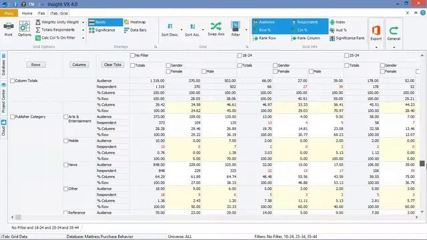Click the Print icon in the ribbon
Viewport: 427px width, 240px height.
point(9,27)
